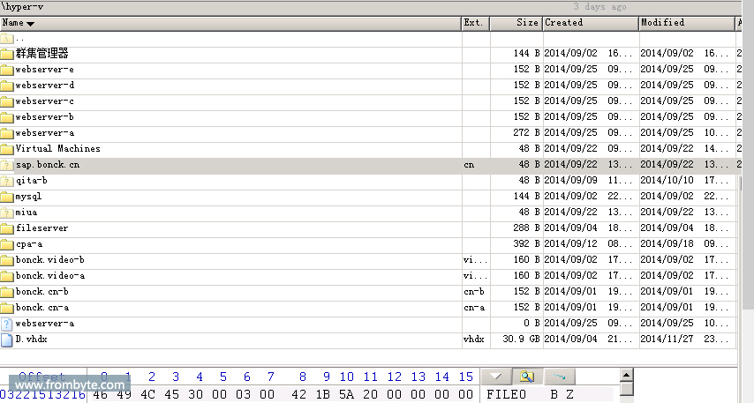Screen dimensions: 754x403
Task: Click the parent directory (..) folder icon
Action: (x=7, y=38)
